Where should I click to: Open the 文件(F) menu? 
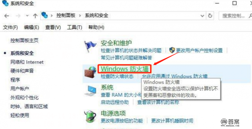tap(10, 27)
